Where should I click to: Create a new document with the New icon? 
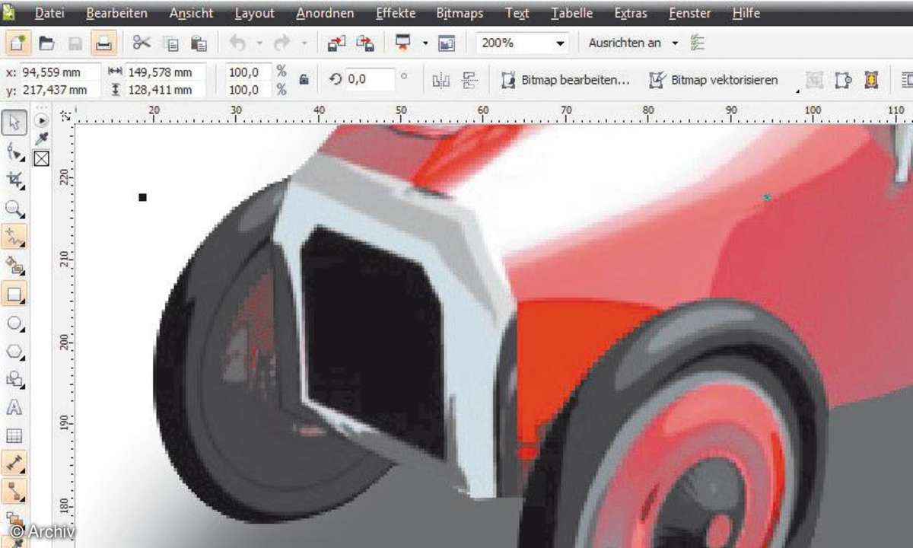(x=17, y=43)
